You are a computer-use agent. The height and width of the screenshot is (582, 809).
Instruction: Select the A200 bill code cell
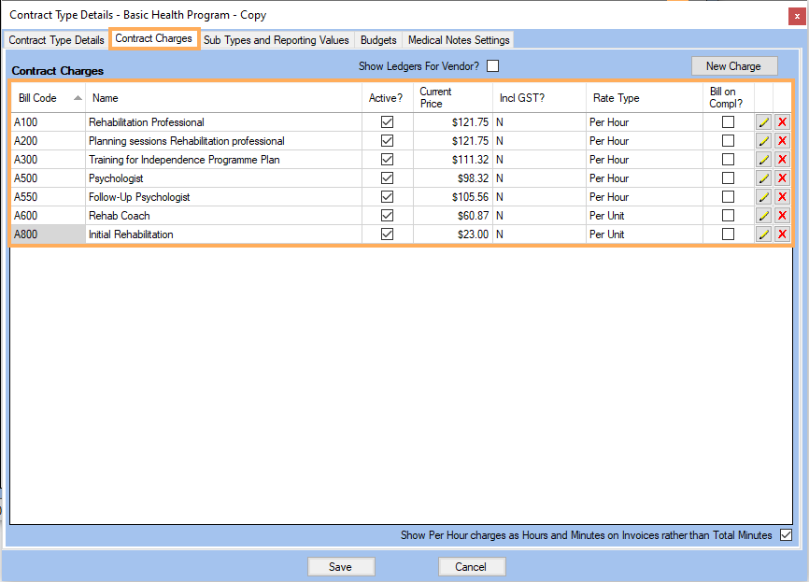48,141
